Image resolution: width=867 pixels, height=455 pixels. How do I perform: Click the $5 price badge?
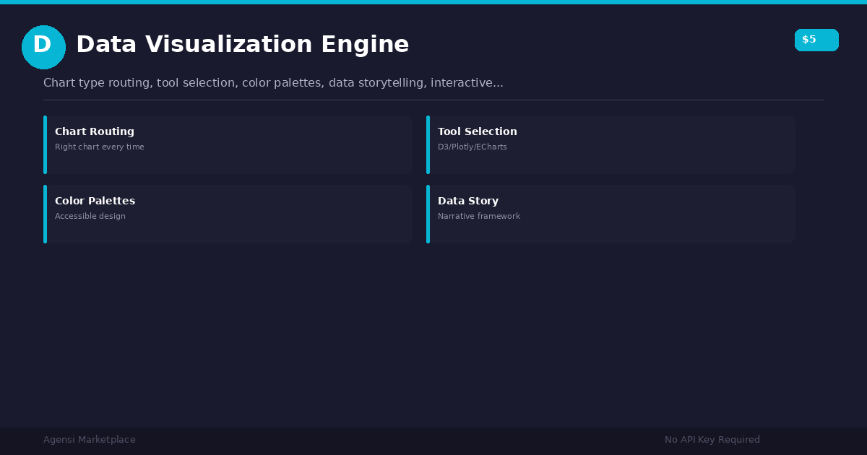pyautogui.click(x=816, y=40)
